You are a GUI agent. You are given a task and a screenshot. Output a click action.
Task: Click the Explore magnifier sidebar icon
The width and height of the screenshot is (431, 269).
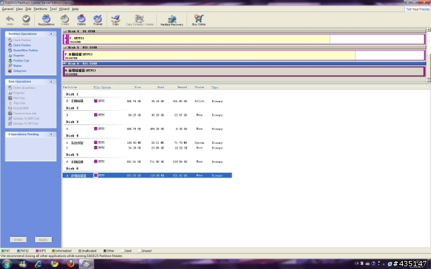10,66
